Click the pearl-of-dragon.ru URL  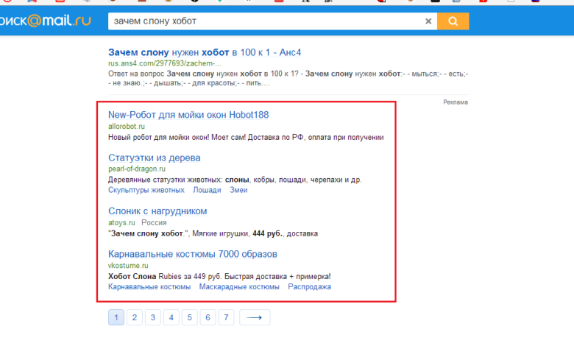click(137, 169)
